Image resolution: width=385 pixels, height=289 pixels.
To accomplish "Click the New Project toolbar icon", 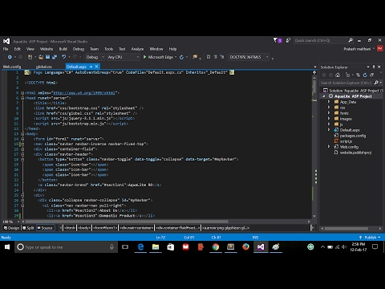I will [x=30, y=57].
